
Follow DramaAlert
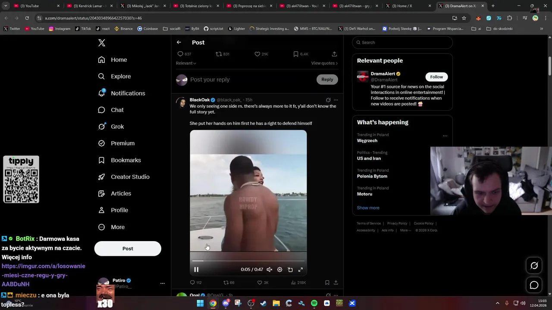(436, 77)
